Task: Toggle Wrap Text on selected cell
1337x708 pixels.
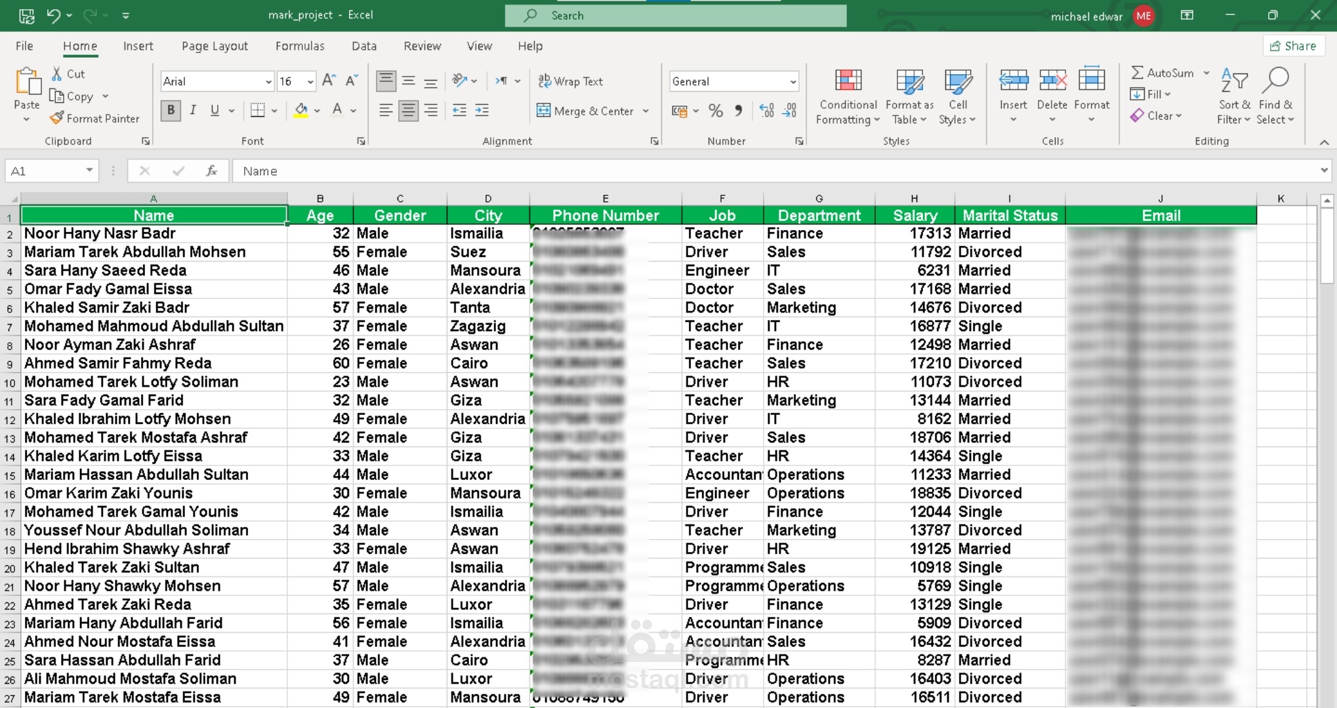Action: (570, 81)
